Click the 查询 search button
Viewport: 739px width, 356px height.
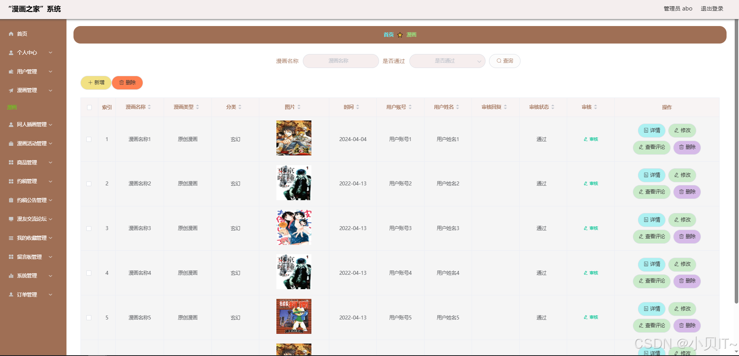[505, 61]
